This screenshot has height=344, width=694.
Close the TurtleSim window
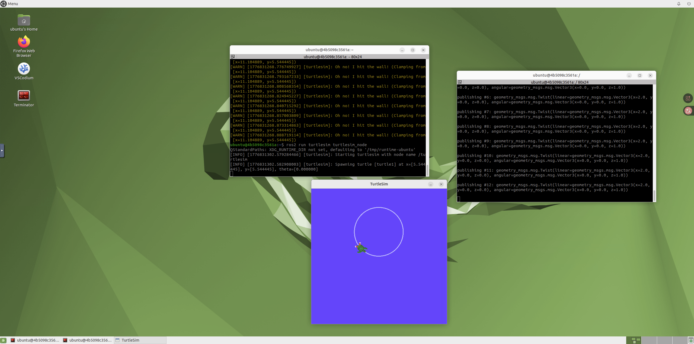click(x=441, y=184)
